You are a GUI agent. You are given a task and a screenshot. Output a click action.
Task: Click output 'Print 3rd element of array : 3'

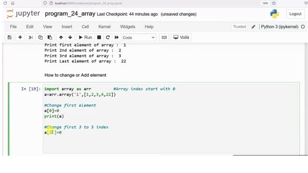(x=83, y=56)
